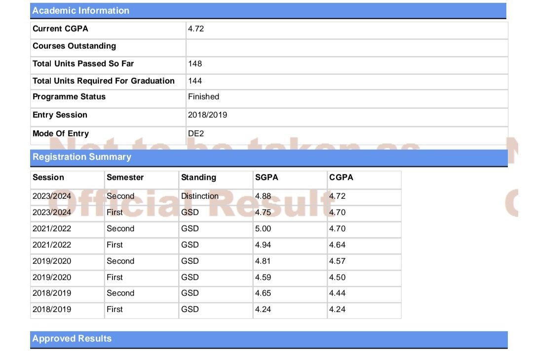Click the CGPA column header
The height and width of the screenshot is (351, 533).
(341, 177)
